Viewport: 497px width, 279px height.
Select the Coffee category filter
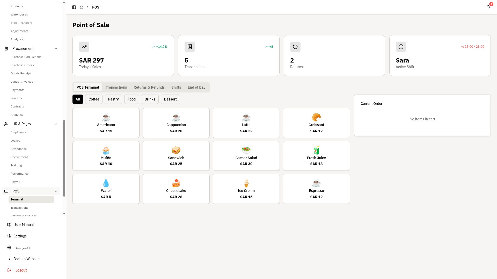(94, 99)
